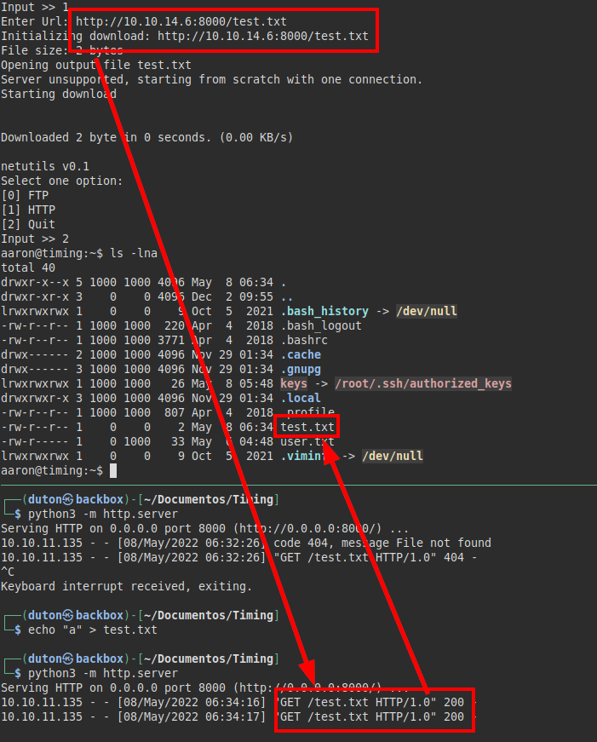The image size is (597, 742).
Task: Click the GET /test.txt 200 log at 06:34:16
Action: point(238,703)
